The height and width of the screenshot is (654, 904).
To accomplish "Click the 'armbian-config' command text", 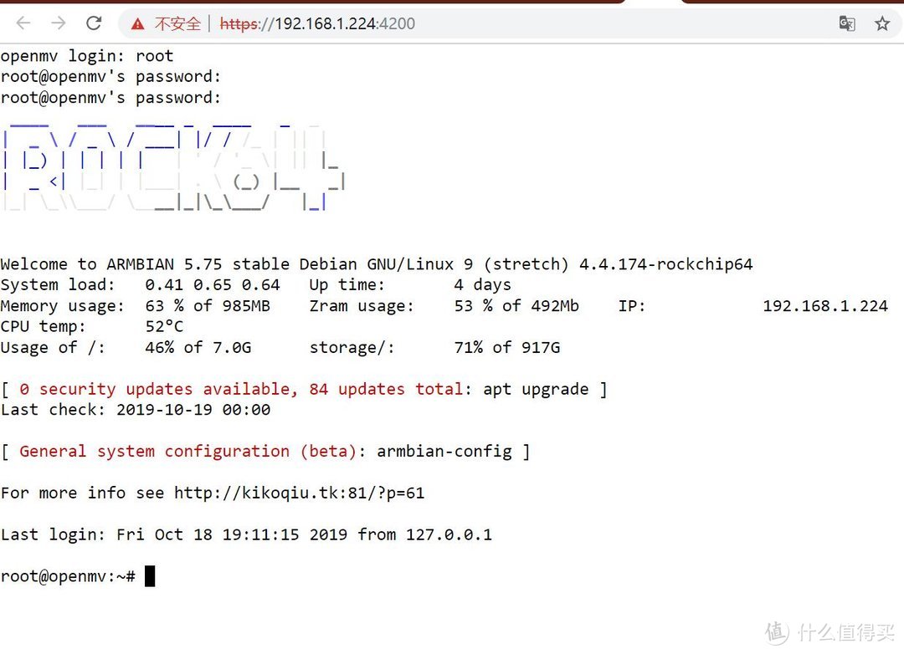I will point(444,452).
